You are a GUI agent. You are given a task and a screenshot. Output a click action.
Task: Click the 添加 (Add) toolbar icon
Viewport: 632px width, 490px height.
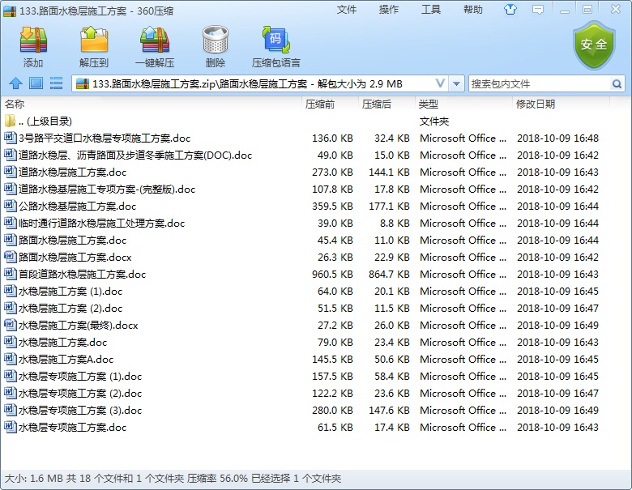[x=33, y=40]
